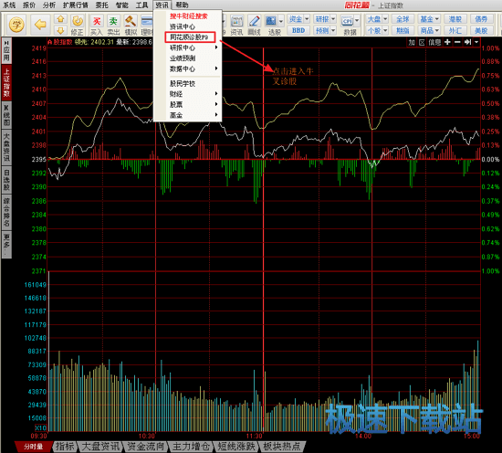502x453 pixels.
Task: Click the 买入 buy icon
Action: (97, 25)
